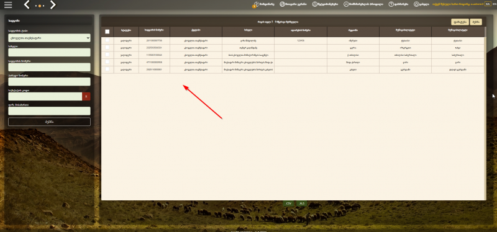Select the ID cell starting with 4111

coord(154,63)
